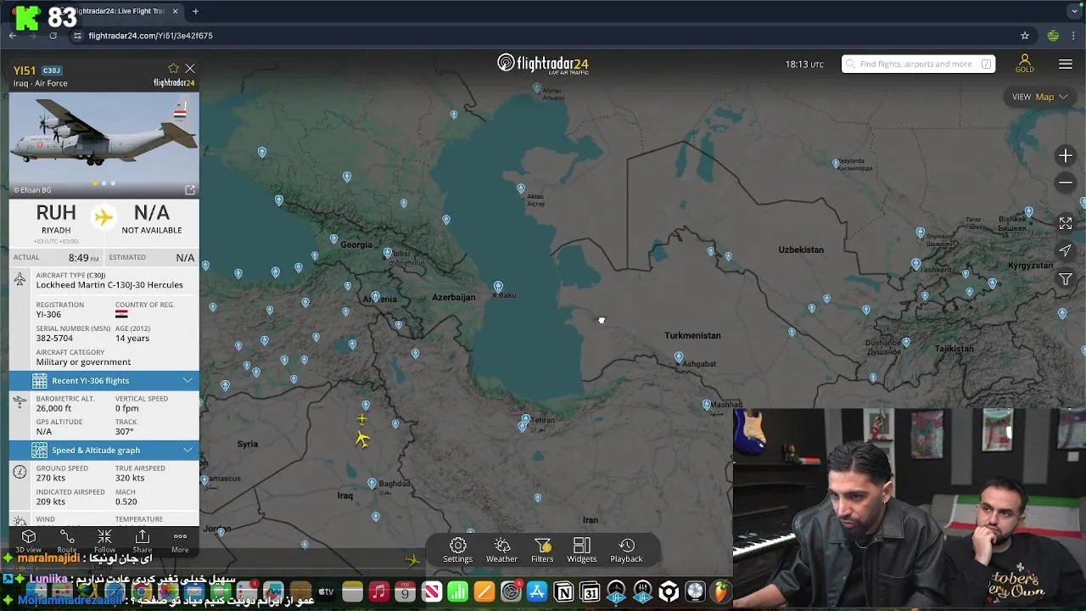Screen dimensions: 1086x611
Task: Go back in browser history
Action: click(13, 36)
